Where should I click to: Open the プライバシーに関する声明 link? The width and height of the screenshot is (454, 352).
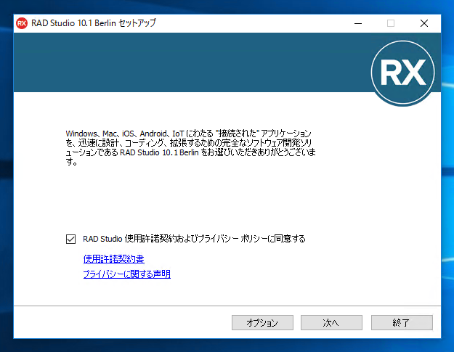[127, 274]
